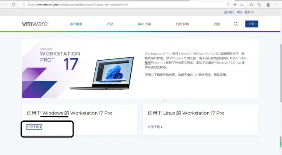Open the 资源 menu

(217, 24)
